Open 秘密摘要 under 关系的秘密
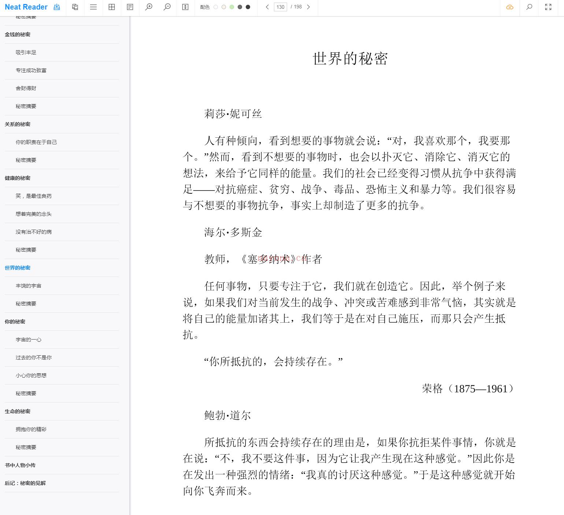 point(26,160)
